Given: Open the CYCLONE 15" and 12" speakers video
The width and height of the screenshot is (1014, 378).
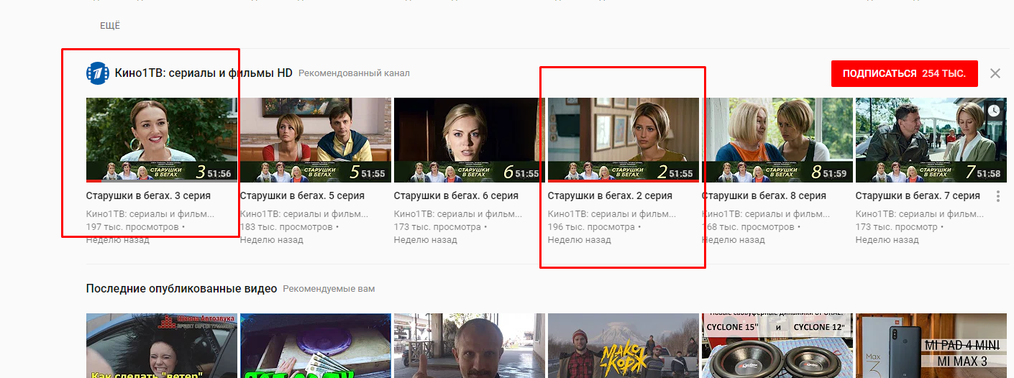Looking at the screenshot, I should (x=777, y=346).
